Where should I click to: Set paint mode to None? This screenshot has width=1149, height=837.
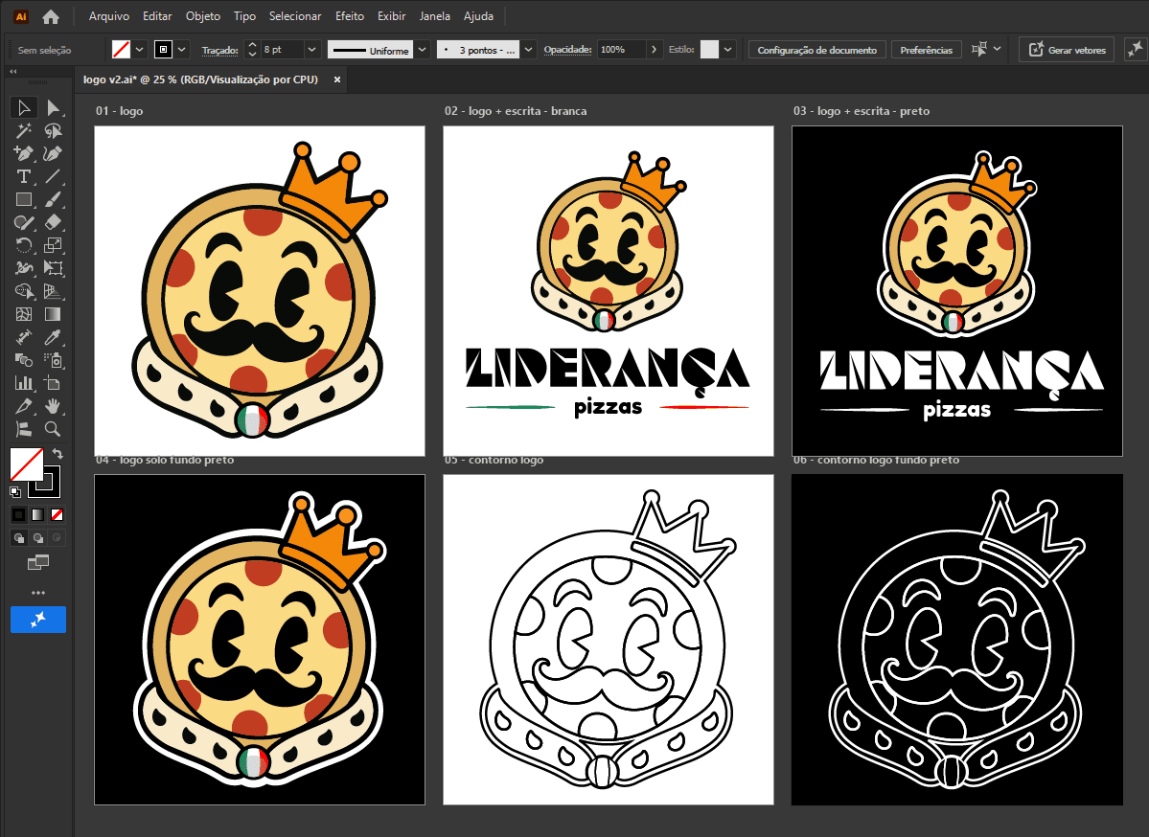[57, 515]
